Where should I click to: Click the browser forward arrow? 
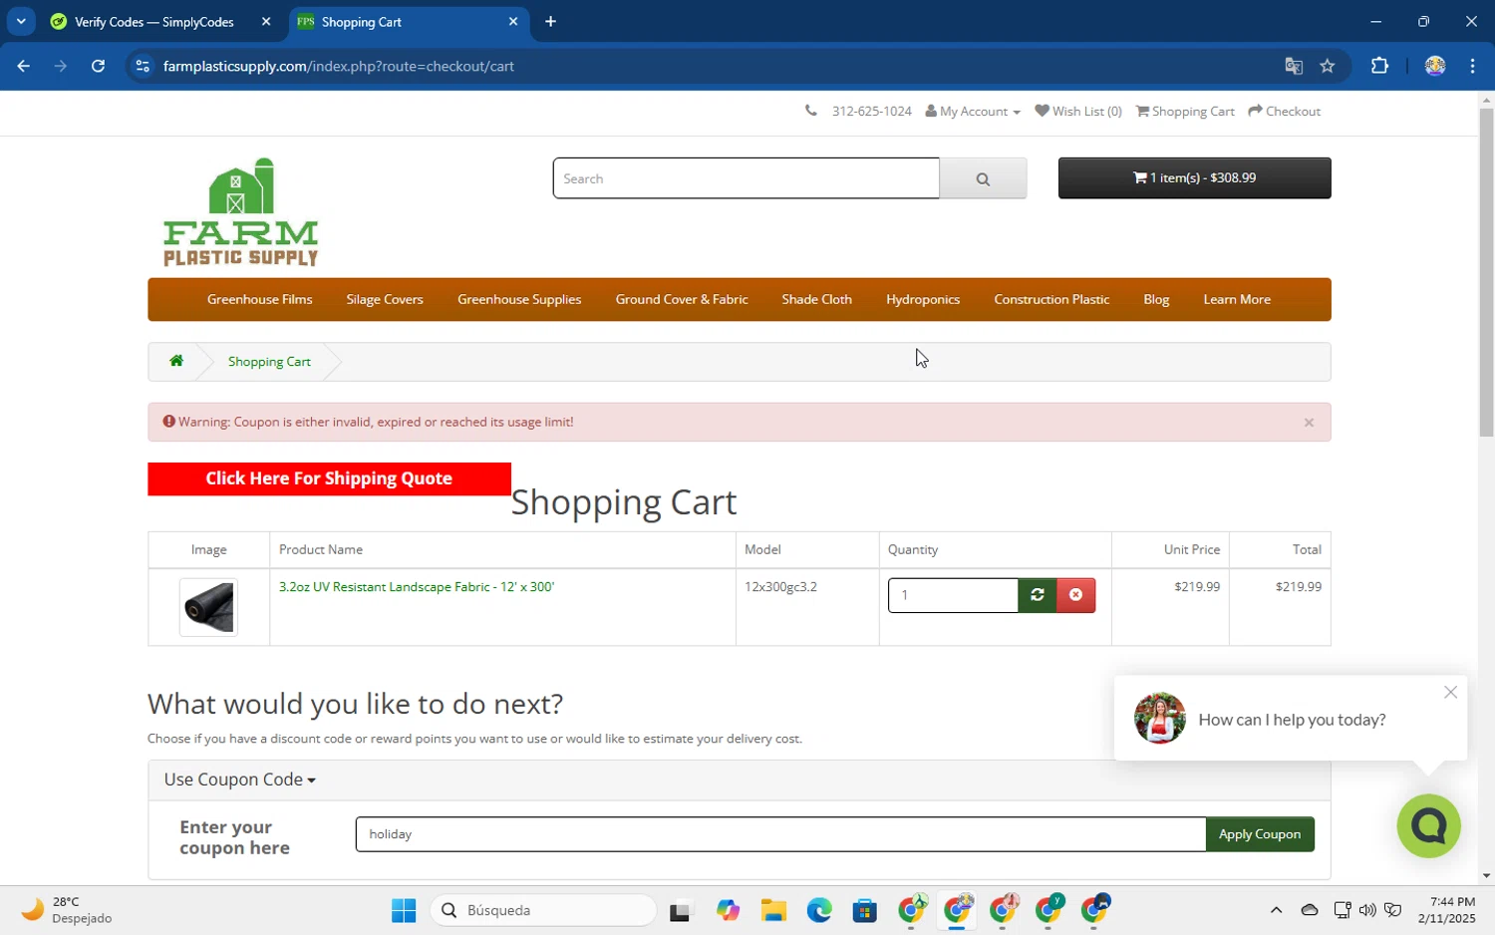[61, 66]
